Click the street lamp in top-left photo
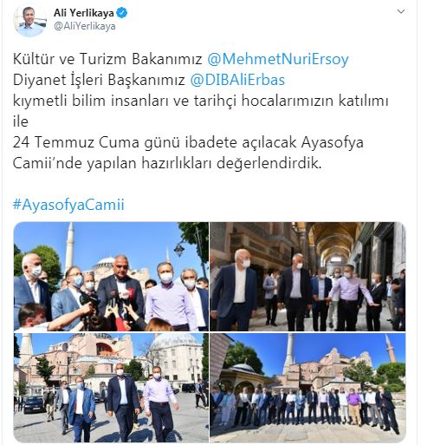Viewport: 421px width, 445px height. 179,250
